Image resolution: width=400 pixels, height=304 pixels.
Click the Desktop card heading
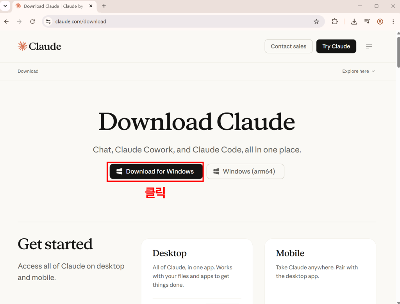click(170, 253)
